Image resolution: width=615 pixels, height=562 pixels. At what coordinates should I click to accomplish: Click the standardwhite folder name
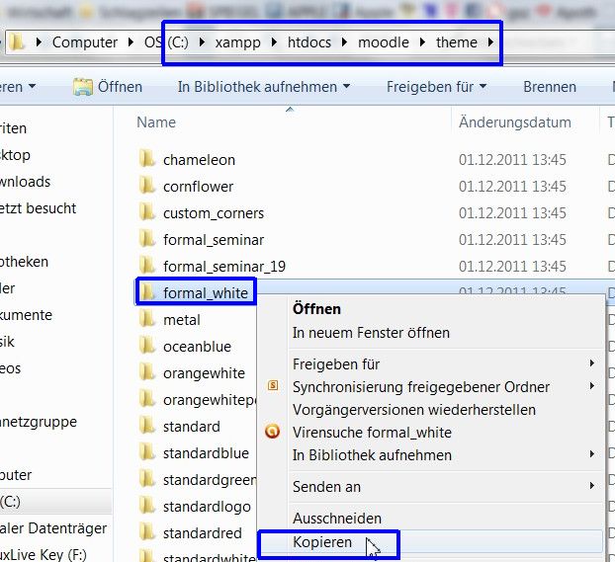[210, 557]
